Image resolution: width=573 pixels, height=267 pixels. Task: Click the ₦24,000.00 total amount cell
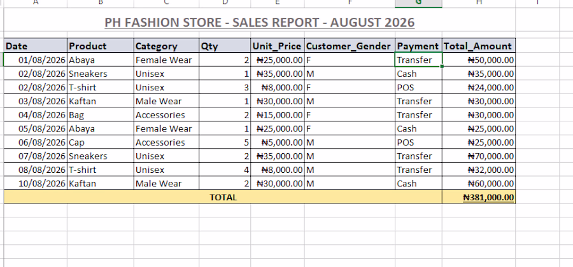coord(479,88)
